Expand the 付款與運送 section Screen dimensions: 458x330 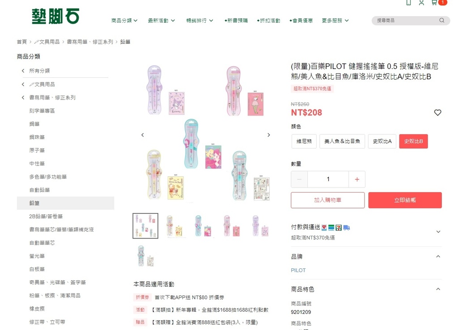[x=438, y=232]
